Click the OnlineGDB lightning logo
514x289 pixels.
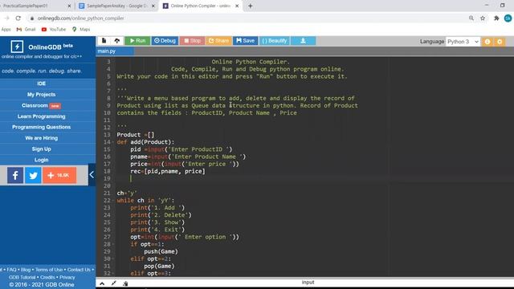(17, 47)
